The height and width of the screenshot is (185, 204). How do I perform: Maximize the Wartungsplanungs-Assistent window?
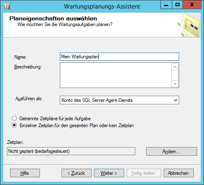pos(177,5)
